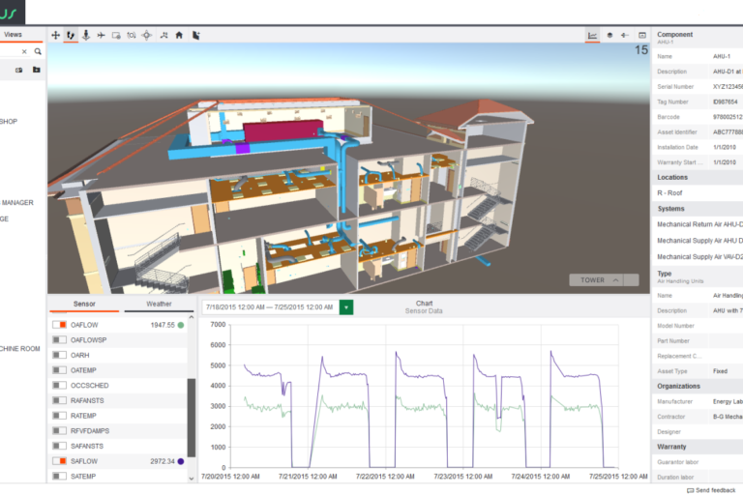This screenshot has width=743, height=495.
Task: Open the chart panel icon
Action: 592,36
